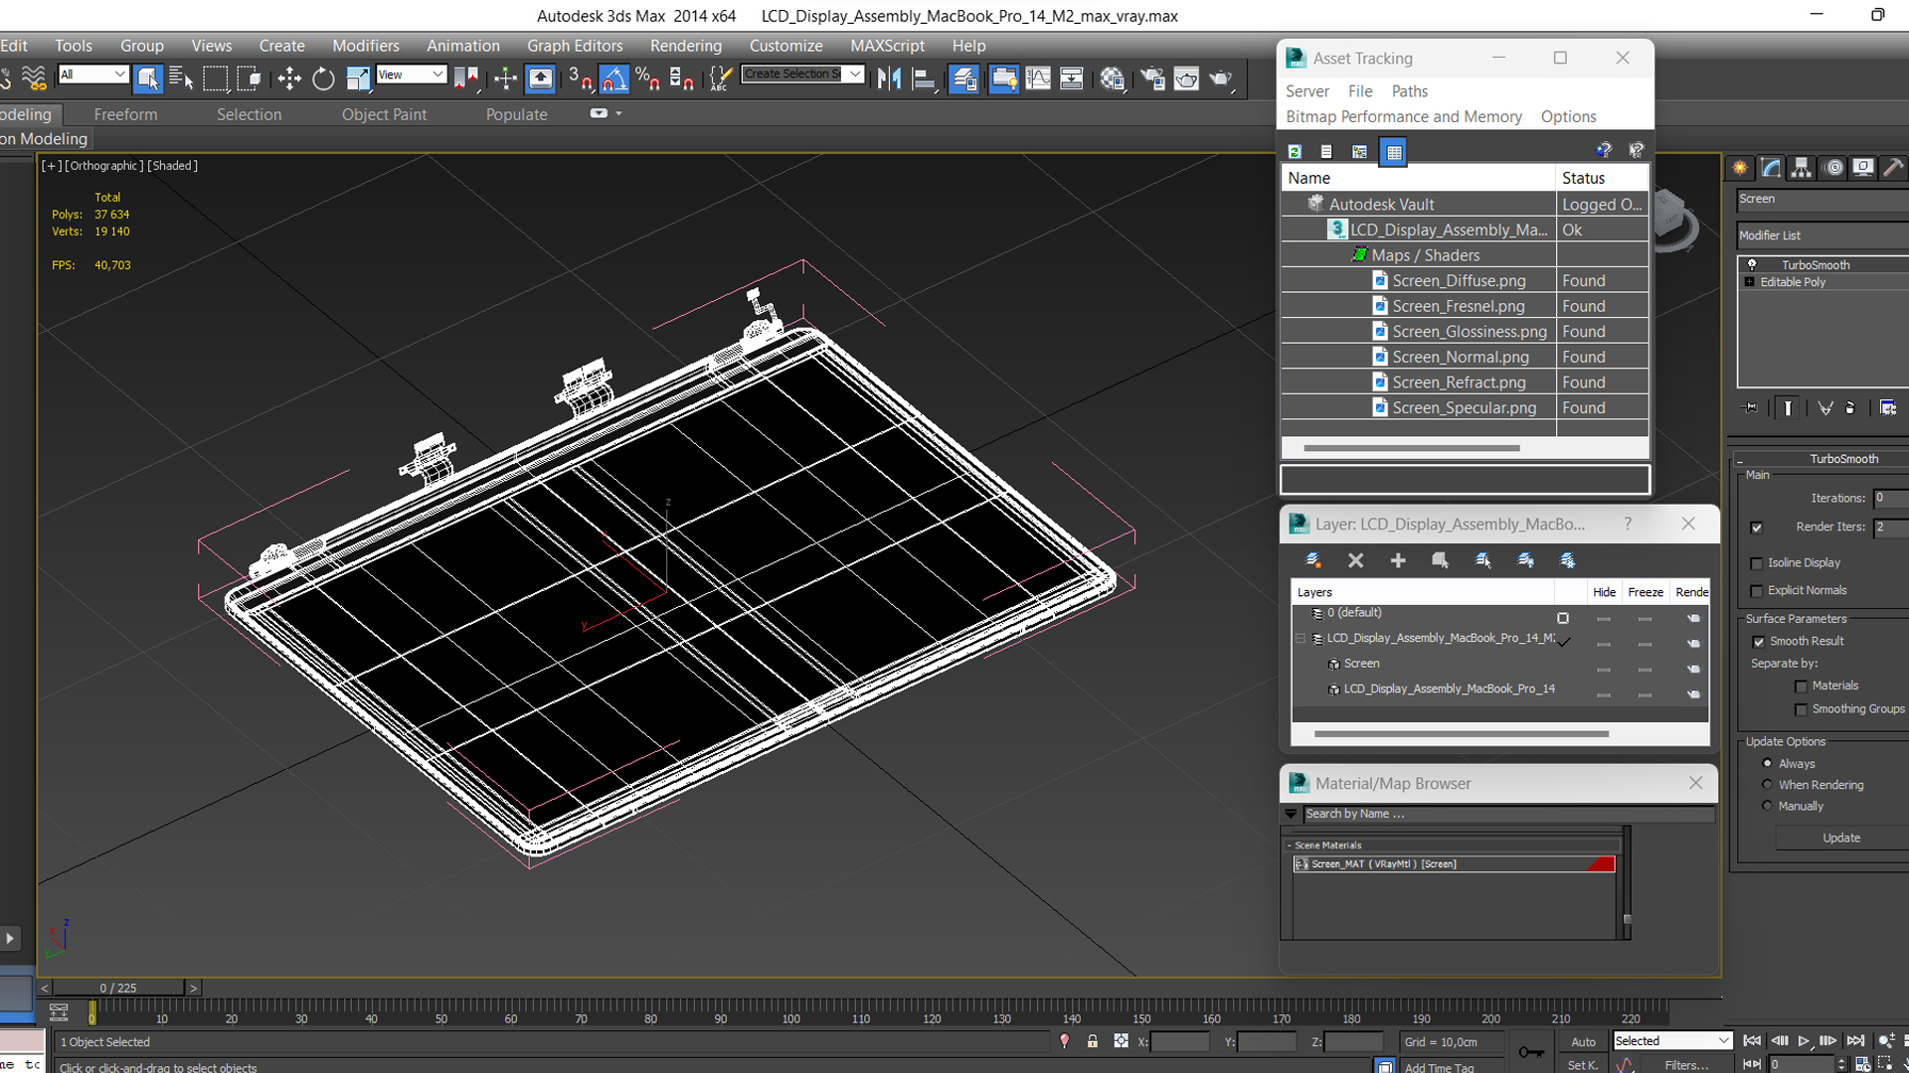
Task: Toggle Auto Key button
Action: tap(1583, 1041)
